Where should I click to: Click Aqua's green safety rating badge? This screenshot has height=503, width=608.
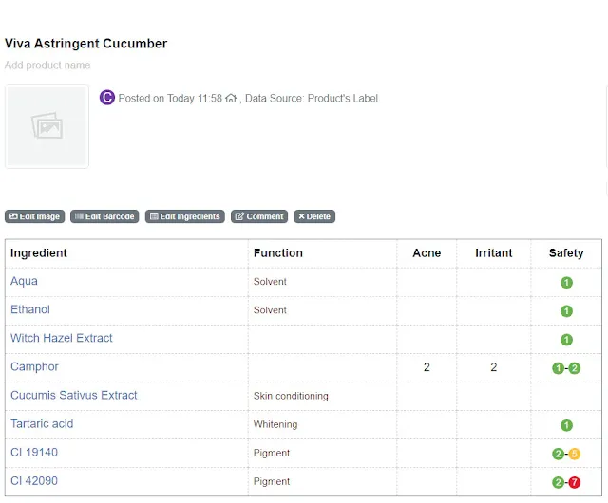[566, 283]
